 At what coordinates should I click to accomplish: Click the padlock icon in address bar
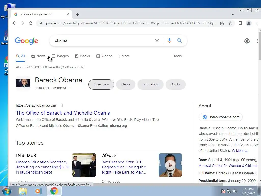(41, 23)
